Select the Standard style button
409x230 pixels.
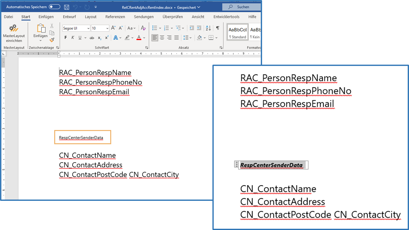coord(237,32)
